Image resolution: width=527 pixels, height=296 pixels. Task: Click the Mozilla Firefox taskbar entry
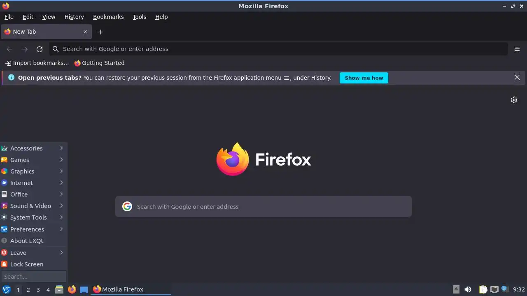pyautogui.click(x=131, y=289)
